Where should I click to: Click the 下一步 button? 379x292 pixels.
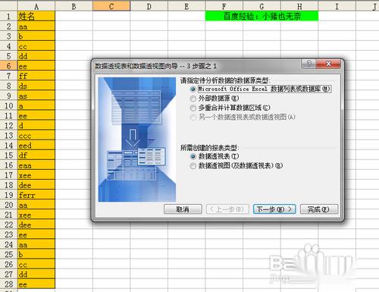click(x=274, y=209)
